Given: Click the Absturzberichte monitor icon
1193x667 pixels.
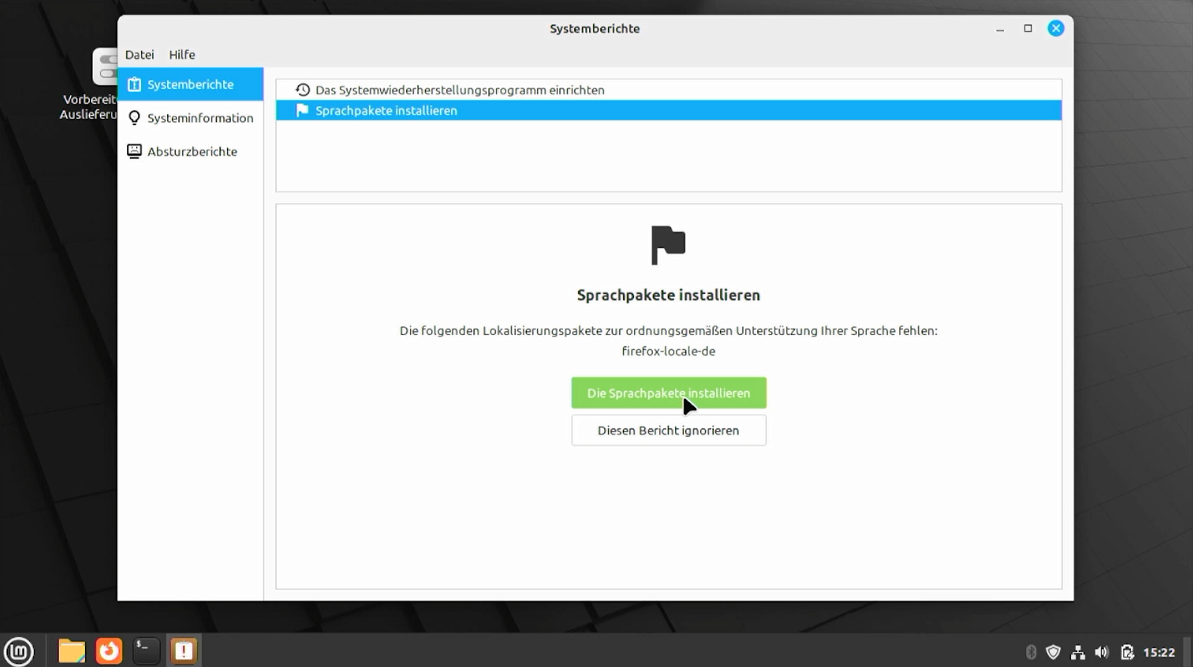Looking at the screenshot, I should 134,151.
